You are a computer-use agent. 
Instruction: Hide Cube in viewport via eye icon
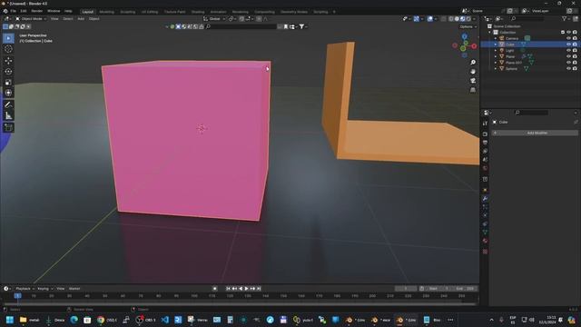pyautogui.click(x=568, y=45)
